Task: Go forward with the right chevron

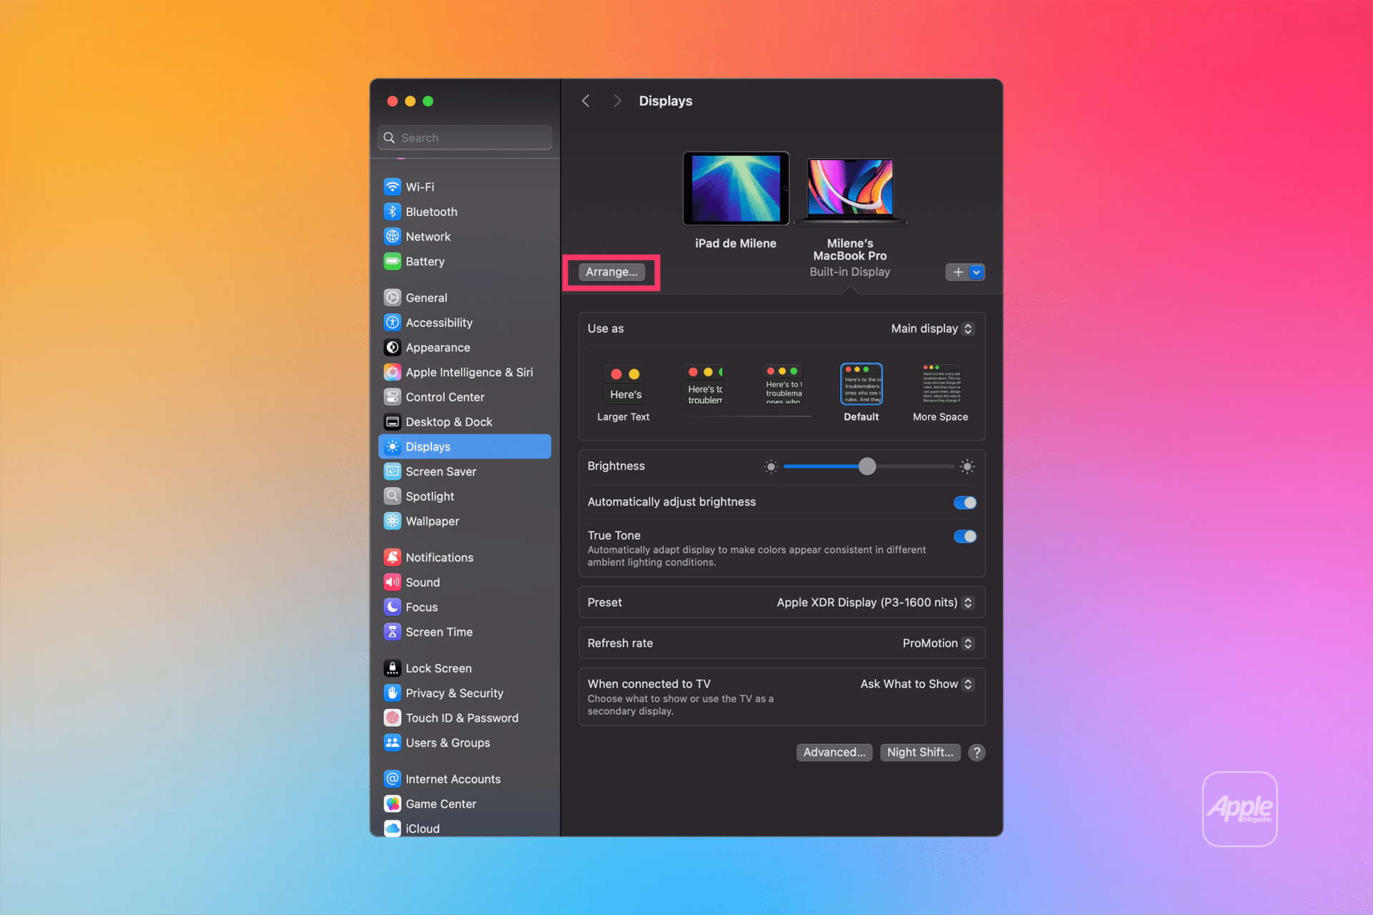Action: tap(617, 101)
